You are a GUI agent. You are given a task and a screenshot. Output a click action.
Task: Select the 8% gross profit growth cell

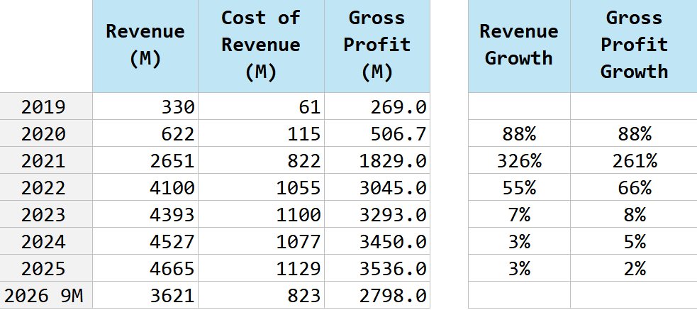(x=634, y=215)
